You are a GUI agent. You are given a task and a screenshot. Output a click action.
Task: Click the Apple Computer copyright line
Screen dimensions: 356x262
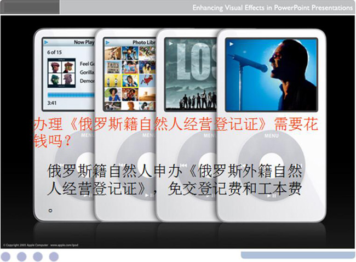click(x=41, y=245)
